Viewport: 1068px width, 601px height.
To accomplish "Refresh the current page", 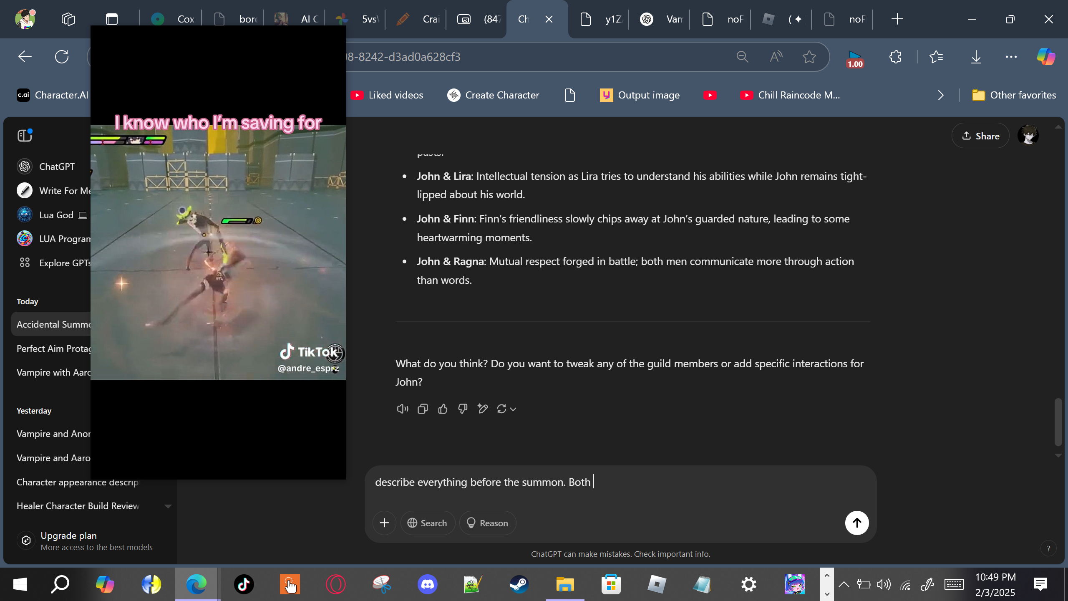I will coord(62,57).
